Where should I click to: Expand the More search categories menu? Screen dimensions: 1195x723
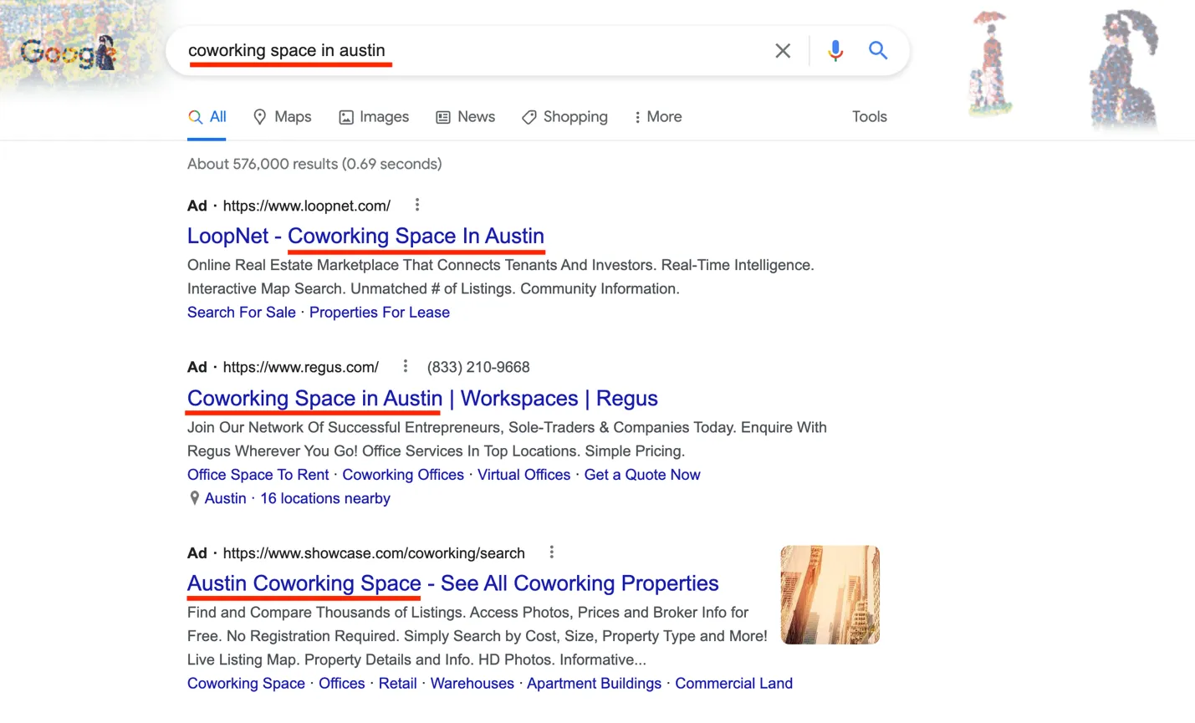pyautogui.click(x=657, y=117)
